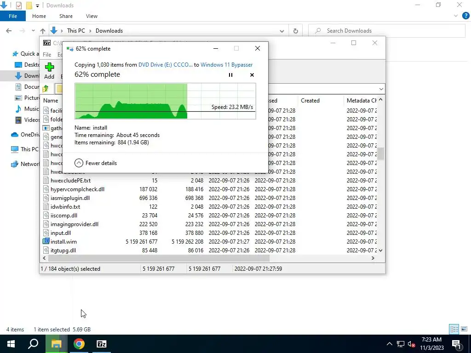This screenshot has width=471, height=353.
Task: Switch to 7-Zip from the taskbar
Action: [x=102, y=344]
